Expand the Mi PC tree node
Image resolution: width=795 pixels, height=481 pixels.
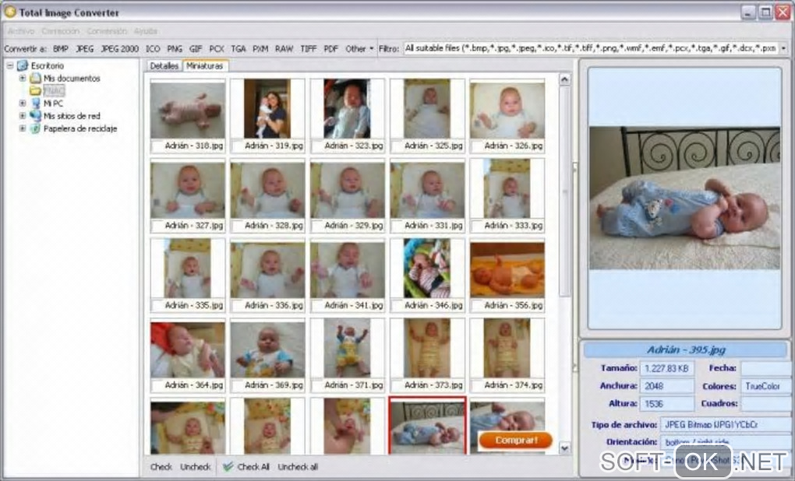[x=23, y=104]
